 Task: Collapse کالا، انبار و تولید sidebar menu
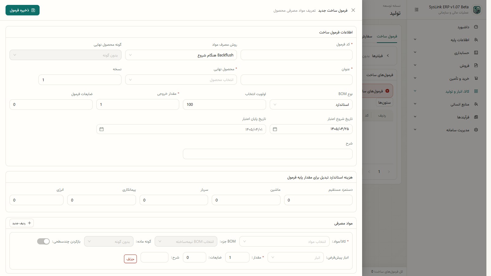(415, 91)
